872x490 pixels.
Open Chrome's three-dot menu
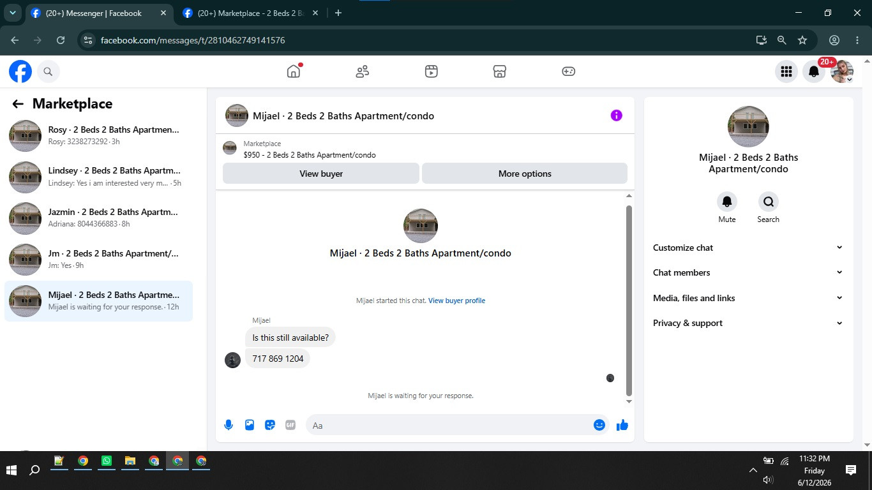point(857,40)
